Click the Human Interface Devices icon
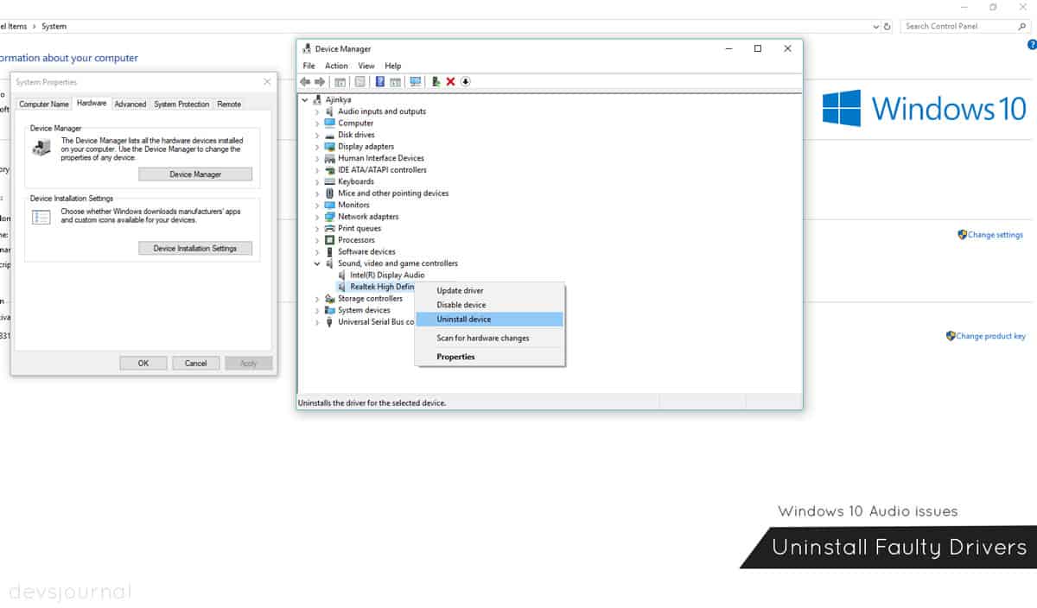The image size is (1037, 608). coord(329,158)
